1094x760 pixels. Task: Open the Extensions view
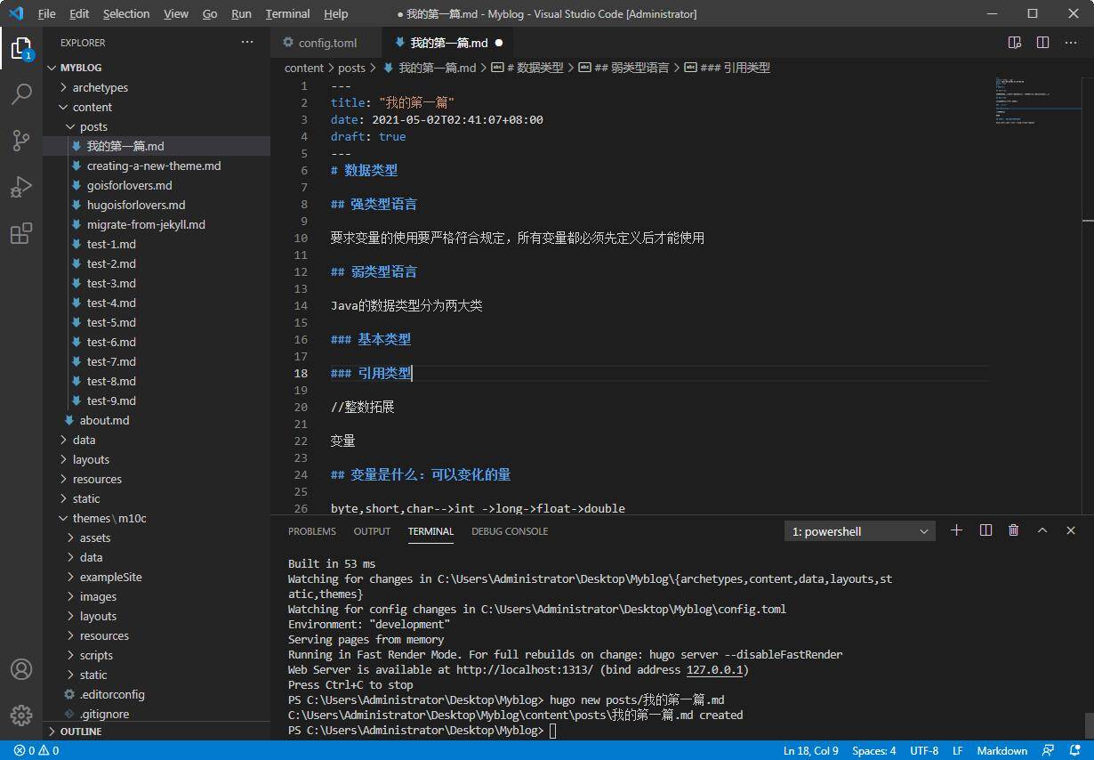pos(21,233)
